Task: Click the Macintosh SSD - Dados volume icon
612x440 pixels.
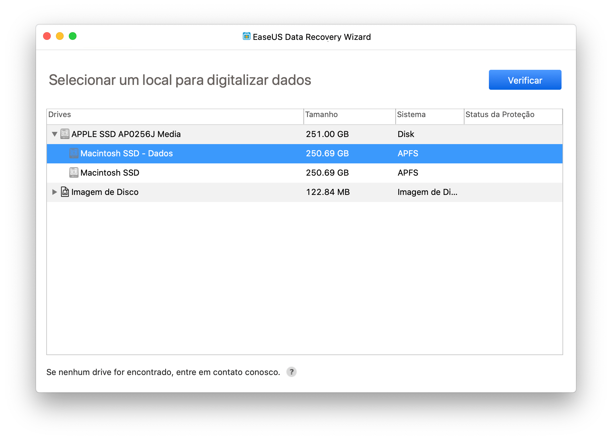Action: (74, 153)
